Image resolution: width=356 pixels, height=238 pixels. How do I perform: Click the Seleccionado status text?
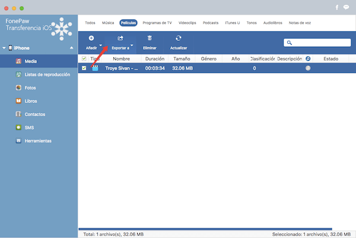point(311,234)
